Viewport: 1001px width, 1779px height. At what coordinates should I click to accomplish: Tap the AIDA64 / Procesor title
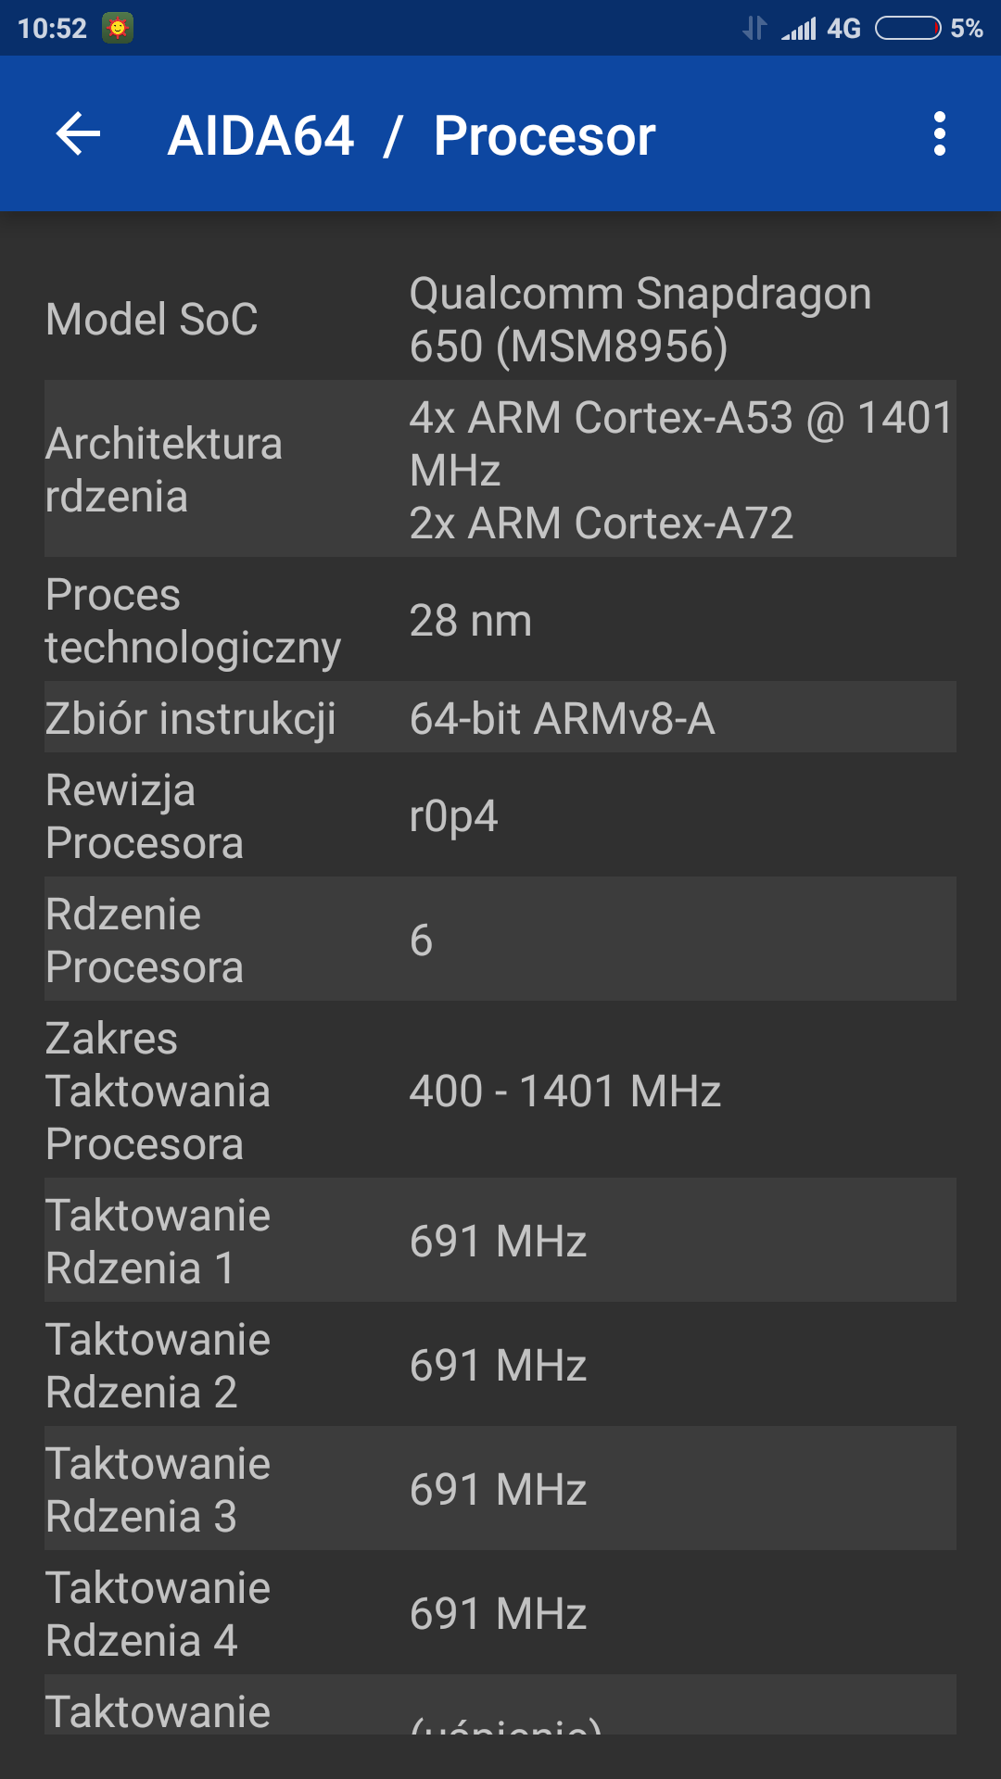(x=412, y=136)
